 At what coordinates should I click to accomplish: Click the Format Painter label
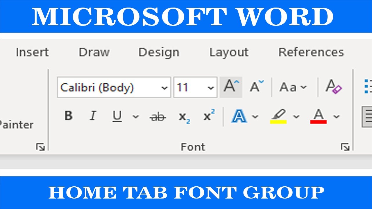point(17,125)
